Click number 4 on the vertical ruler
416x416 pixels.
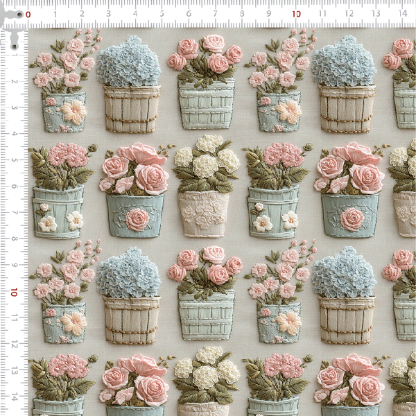[x=14, y=134]
